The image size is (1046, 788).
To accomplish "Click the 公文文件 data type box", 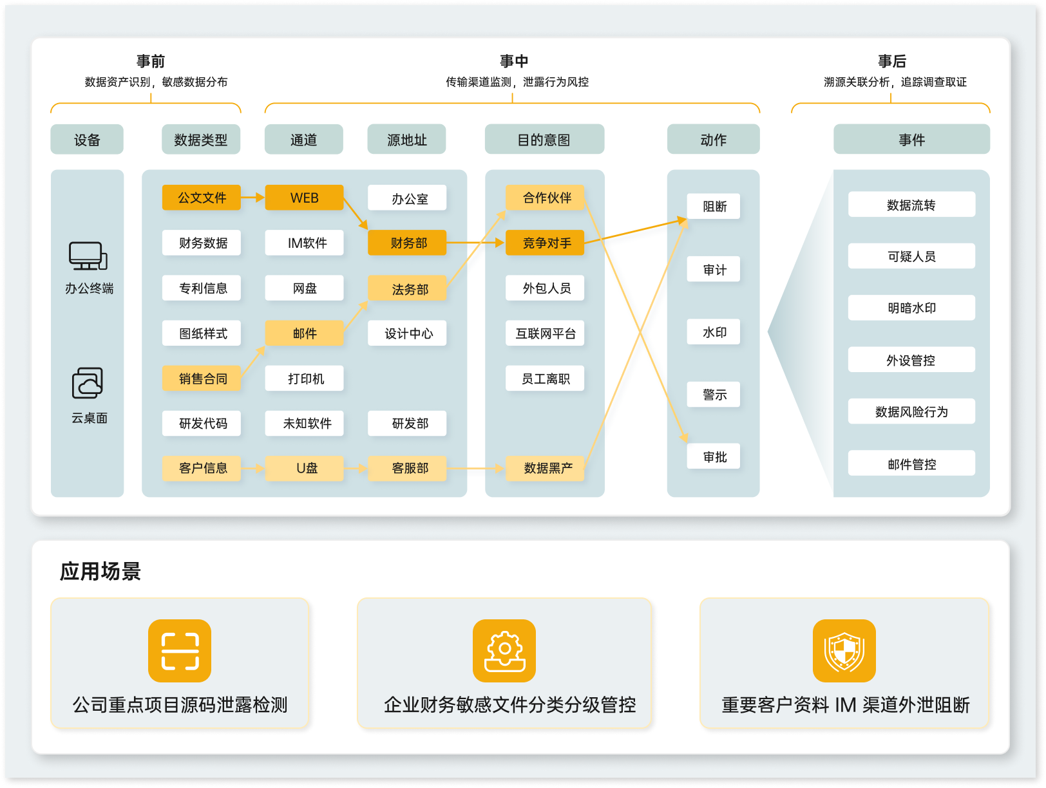I will click(202, 198).
